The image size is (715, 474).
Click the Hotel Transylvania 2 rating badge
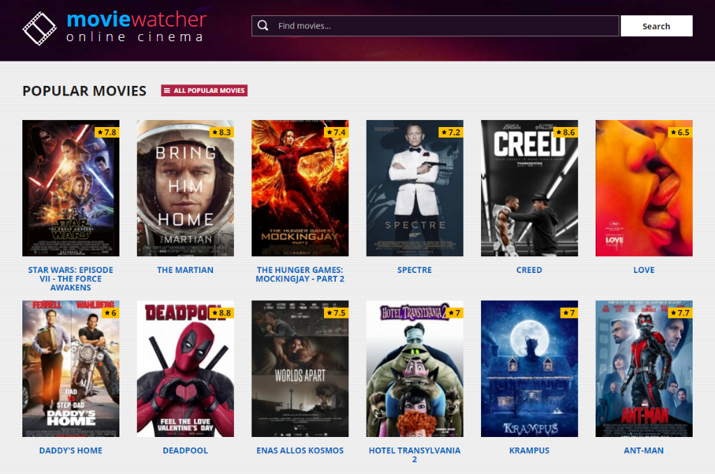point(455,313)
